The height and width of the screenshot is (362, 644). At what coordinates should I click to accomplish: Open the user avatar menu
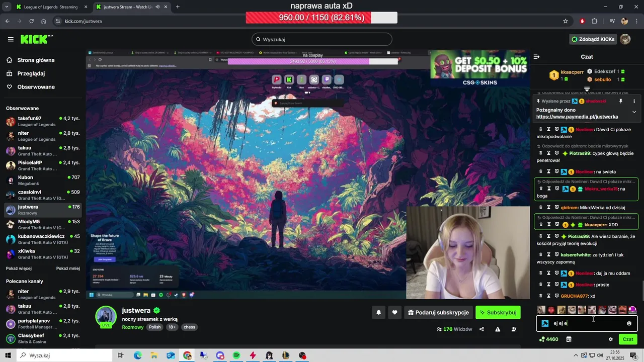tap(625, 39)
